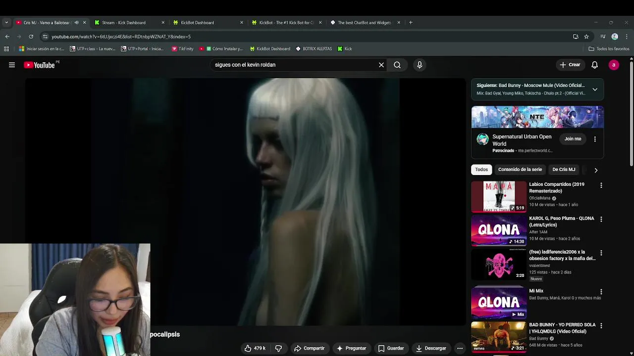Save the video via the Guardar button
Image resolution: width=634 pixels, height=356 pixels.
pos(391,348)
